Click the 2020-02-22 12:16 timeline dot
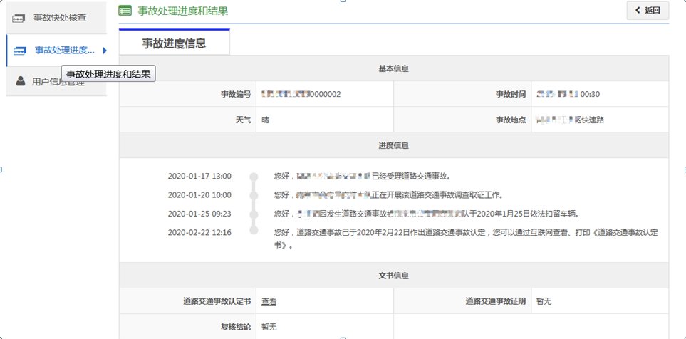This screenshot has height=339, width=686. [253, 232]
